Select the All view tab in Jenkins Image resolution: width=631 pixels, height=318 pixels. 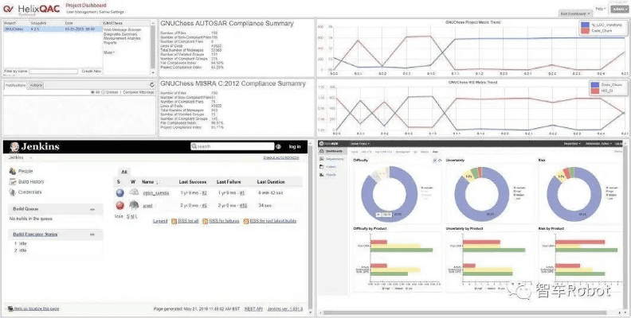coord(123,171)
